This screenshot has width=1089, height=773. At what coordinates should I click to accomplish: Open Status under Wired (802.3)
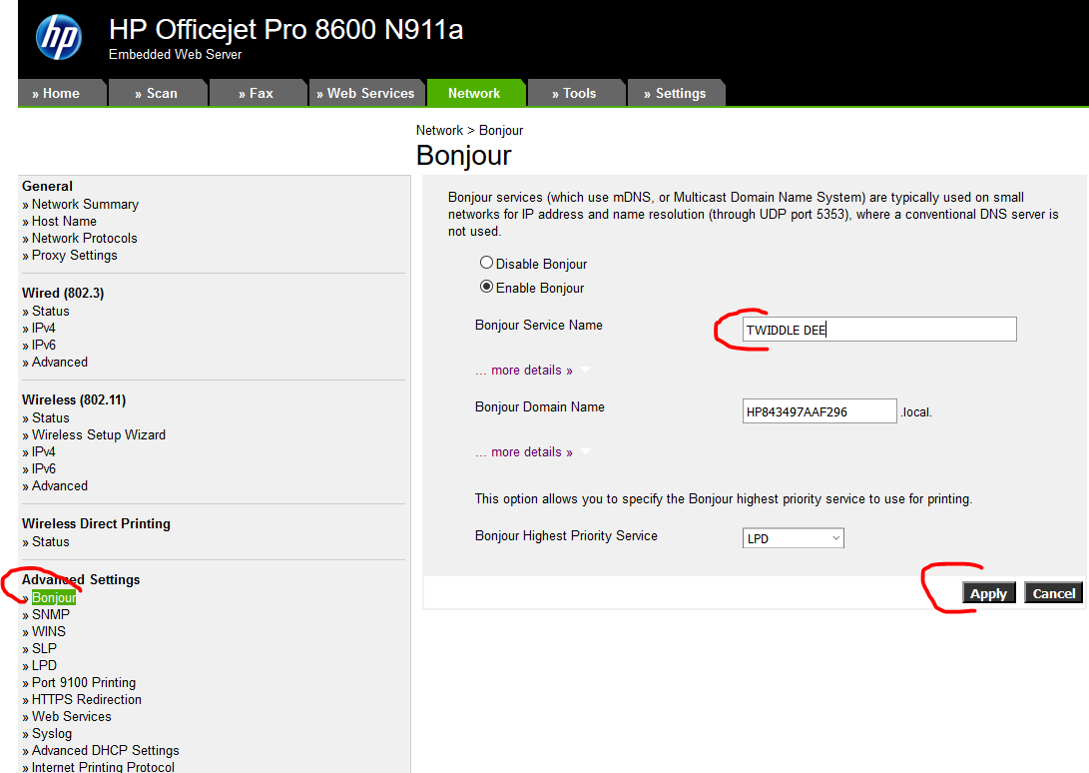(51, 312)
